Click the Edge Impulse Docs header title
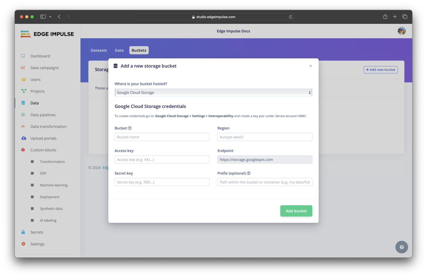Image resolution: width=427 pixels, height=277 pixels. coord(233,31)
